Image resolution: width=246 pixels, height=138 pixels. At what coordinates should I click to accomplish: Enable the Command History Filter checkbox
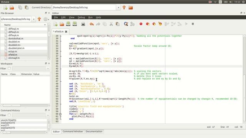pos(9,115)
